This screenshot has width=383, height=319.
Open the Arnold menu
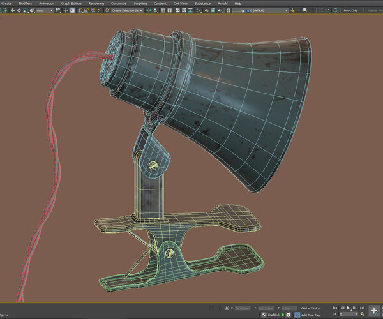(x=223, y=3)
